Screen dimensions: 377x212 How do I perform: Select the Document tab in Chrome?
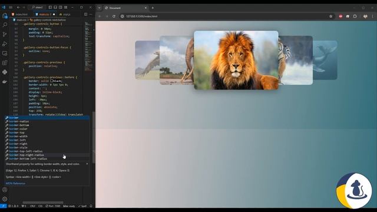click(x=126, y=8)
